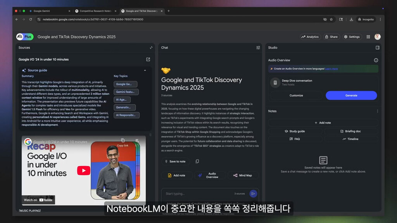Image resolution: width=397 pixels, height=223 pixels.
Task: Open the third-party cookies blocked icon
Action: [x=325, y=19]
